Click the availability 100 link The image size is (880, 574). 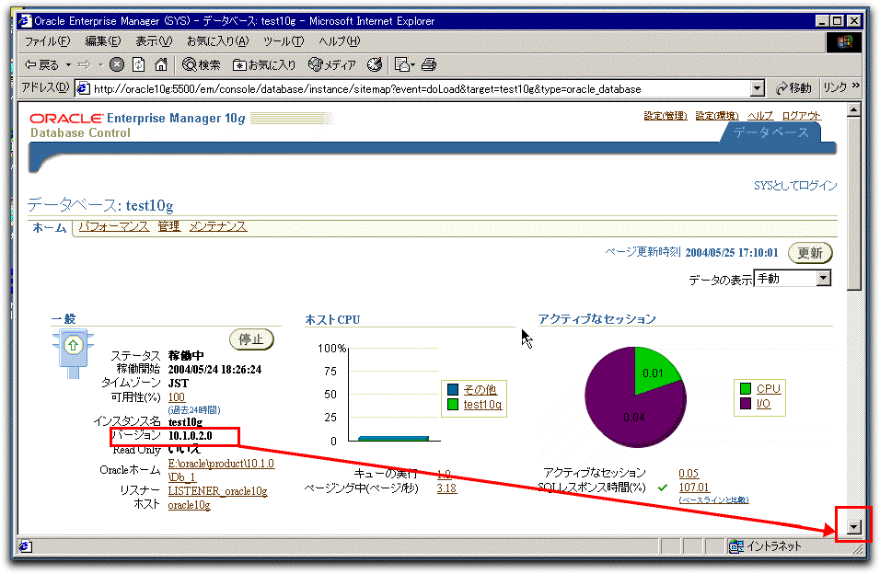176,397
